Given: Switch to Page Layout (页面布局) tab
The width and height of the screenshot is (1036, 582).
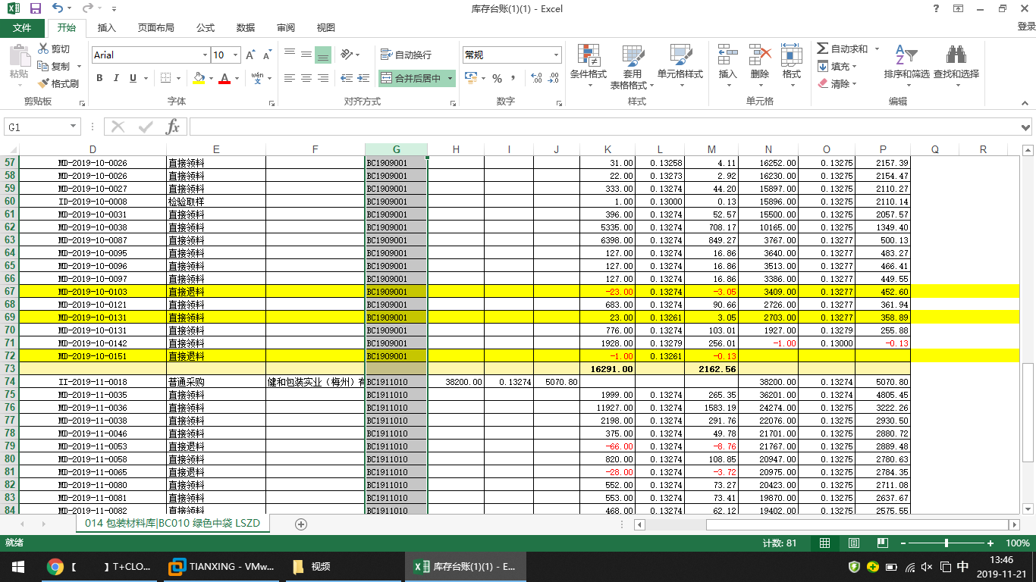Looking at the screenshot, I should click(x=156, y=28).
